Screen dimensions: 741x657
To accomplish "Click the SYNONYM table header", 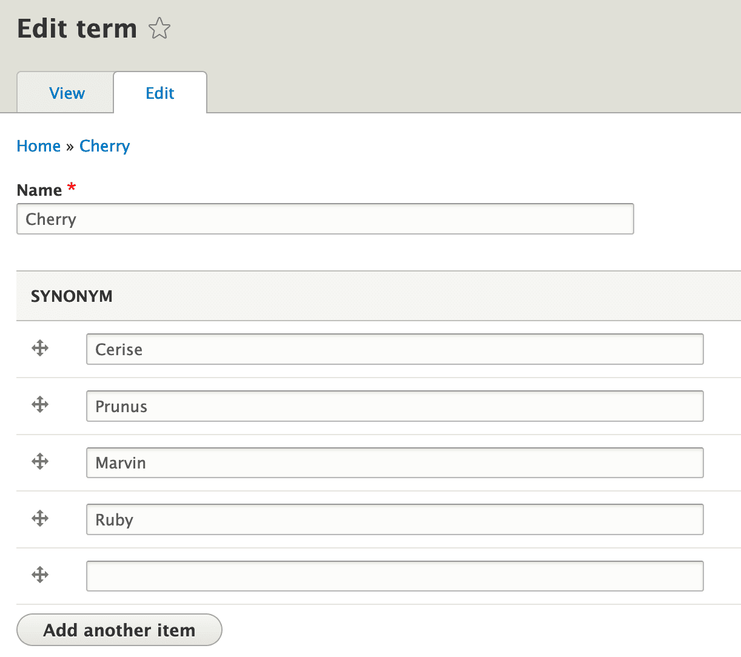I will pos(72,296).
